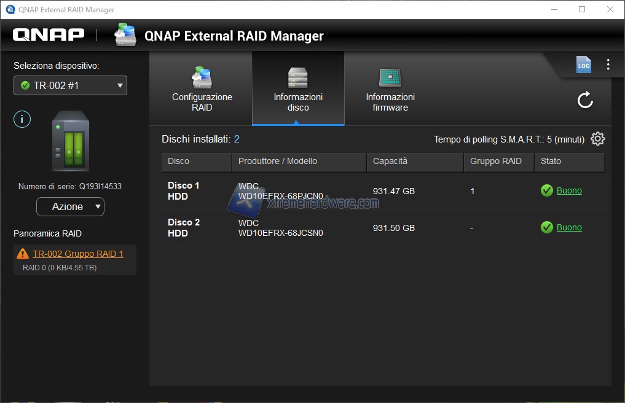
Task: Open the Informazioni firmware tab
Action: point(390,88)
